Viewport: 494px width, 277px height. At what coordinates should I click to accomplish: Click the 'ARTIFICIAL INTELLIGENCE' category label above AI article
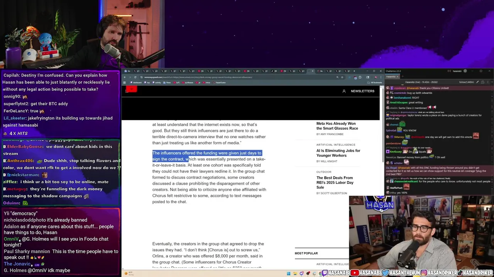click(336, 145)
